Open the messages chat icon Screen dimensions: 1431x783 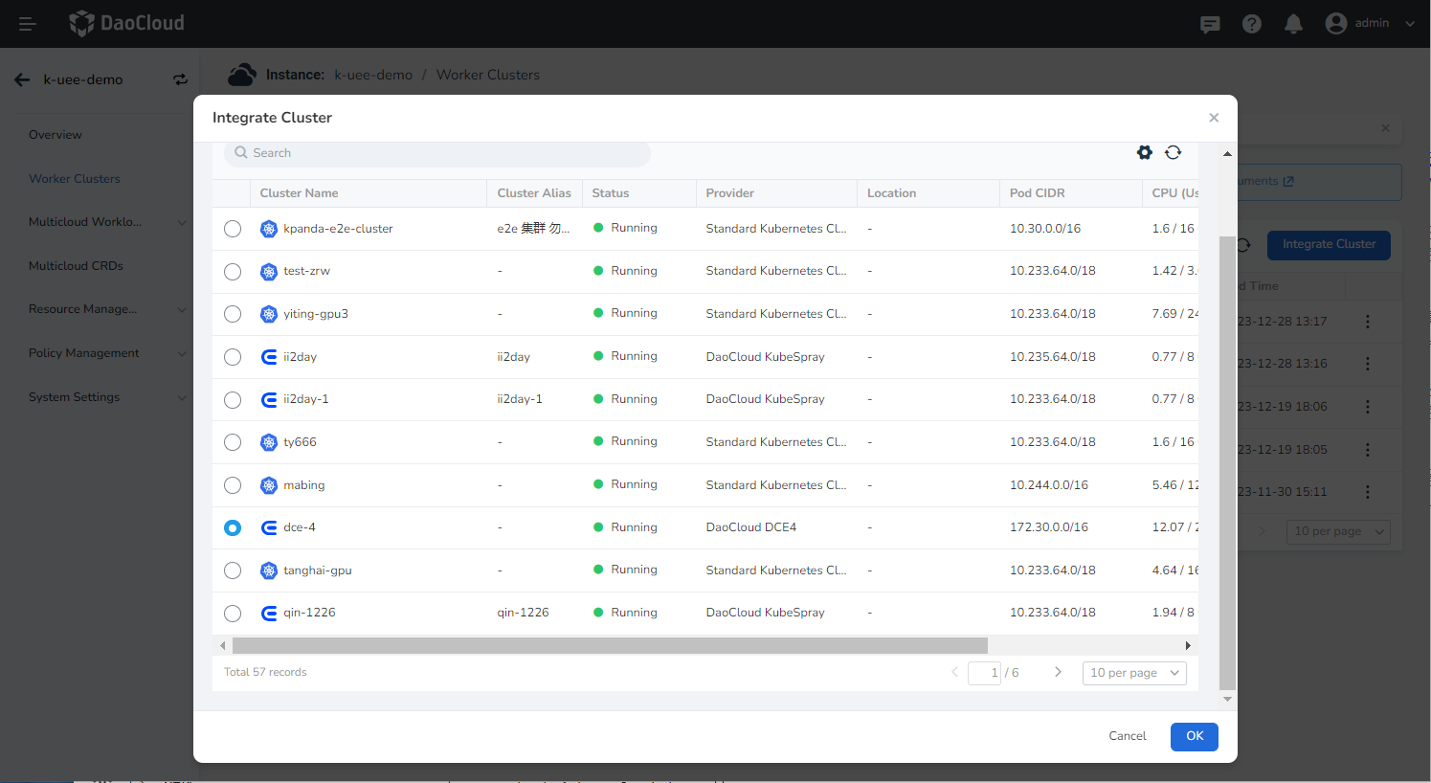1209,24
